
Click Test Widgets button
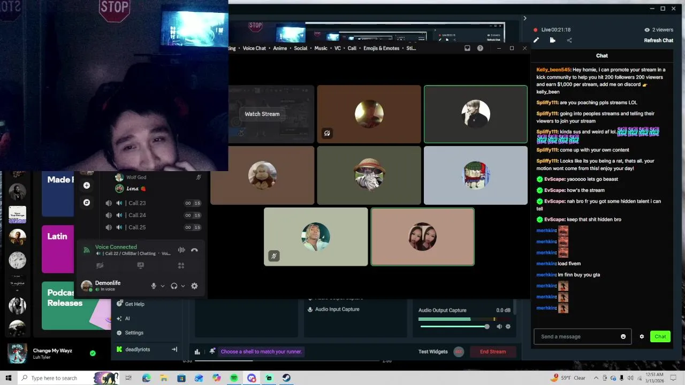tap(433, 351)
